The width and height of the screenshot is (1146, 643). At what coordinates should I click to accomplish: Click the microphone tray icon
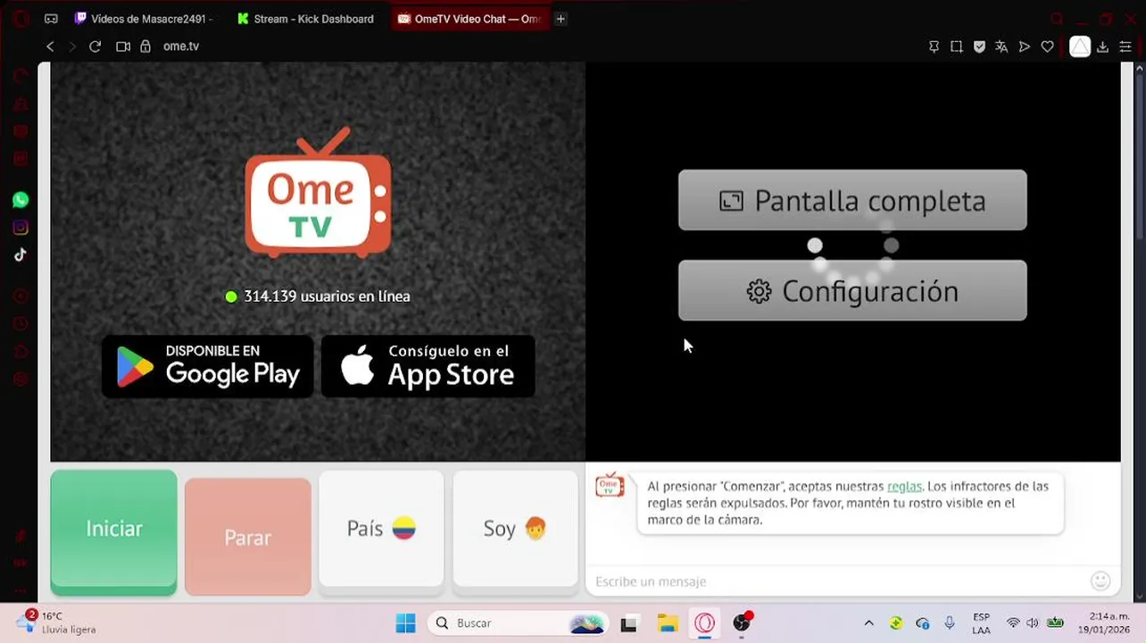click(950, 623)
